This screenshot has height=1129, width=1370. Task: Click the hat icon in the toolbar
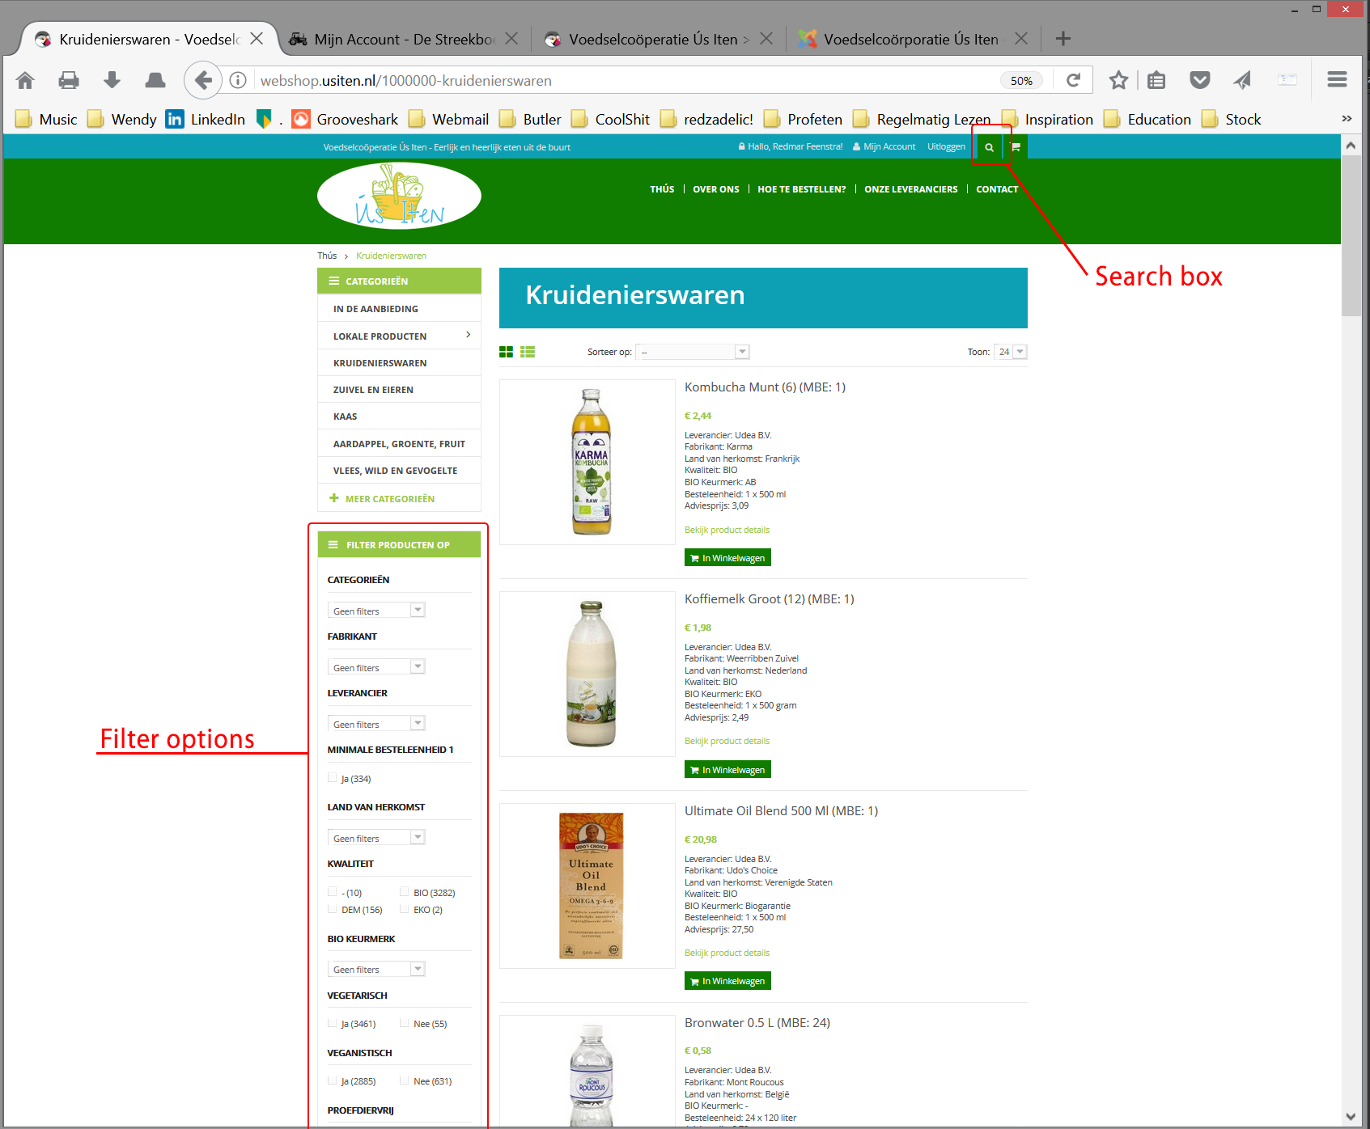pos(155,80)
